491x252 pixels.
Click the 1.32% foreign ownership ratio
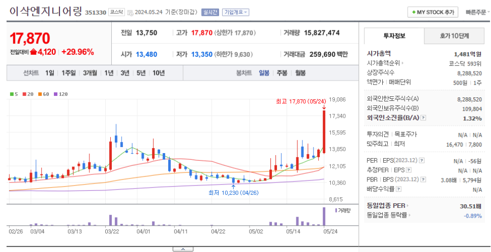(x=472, y=118)
